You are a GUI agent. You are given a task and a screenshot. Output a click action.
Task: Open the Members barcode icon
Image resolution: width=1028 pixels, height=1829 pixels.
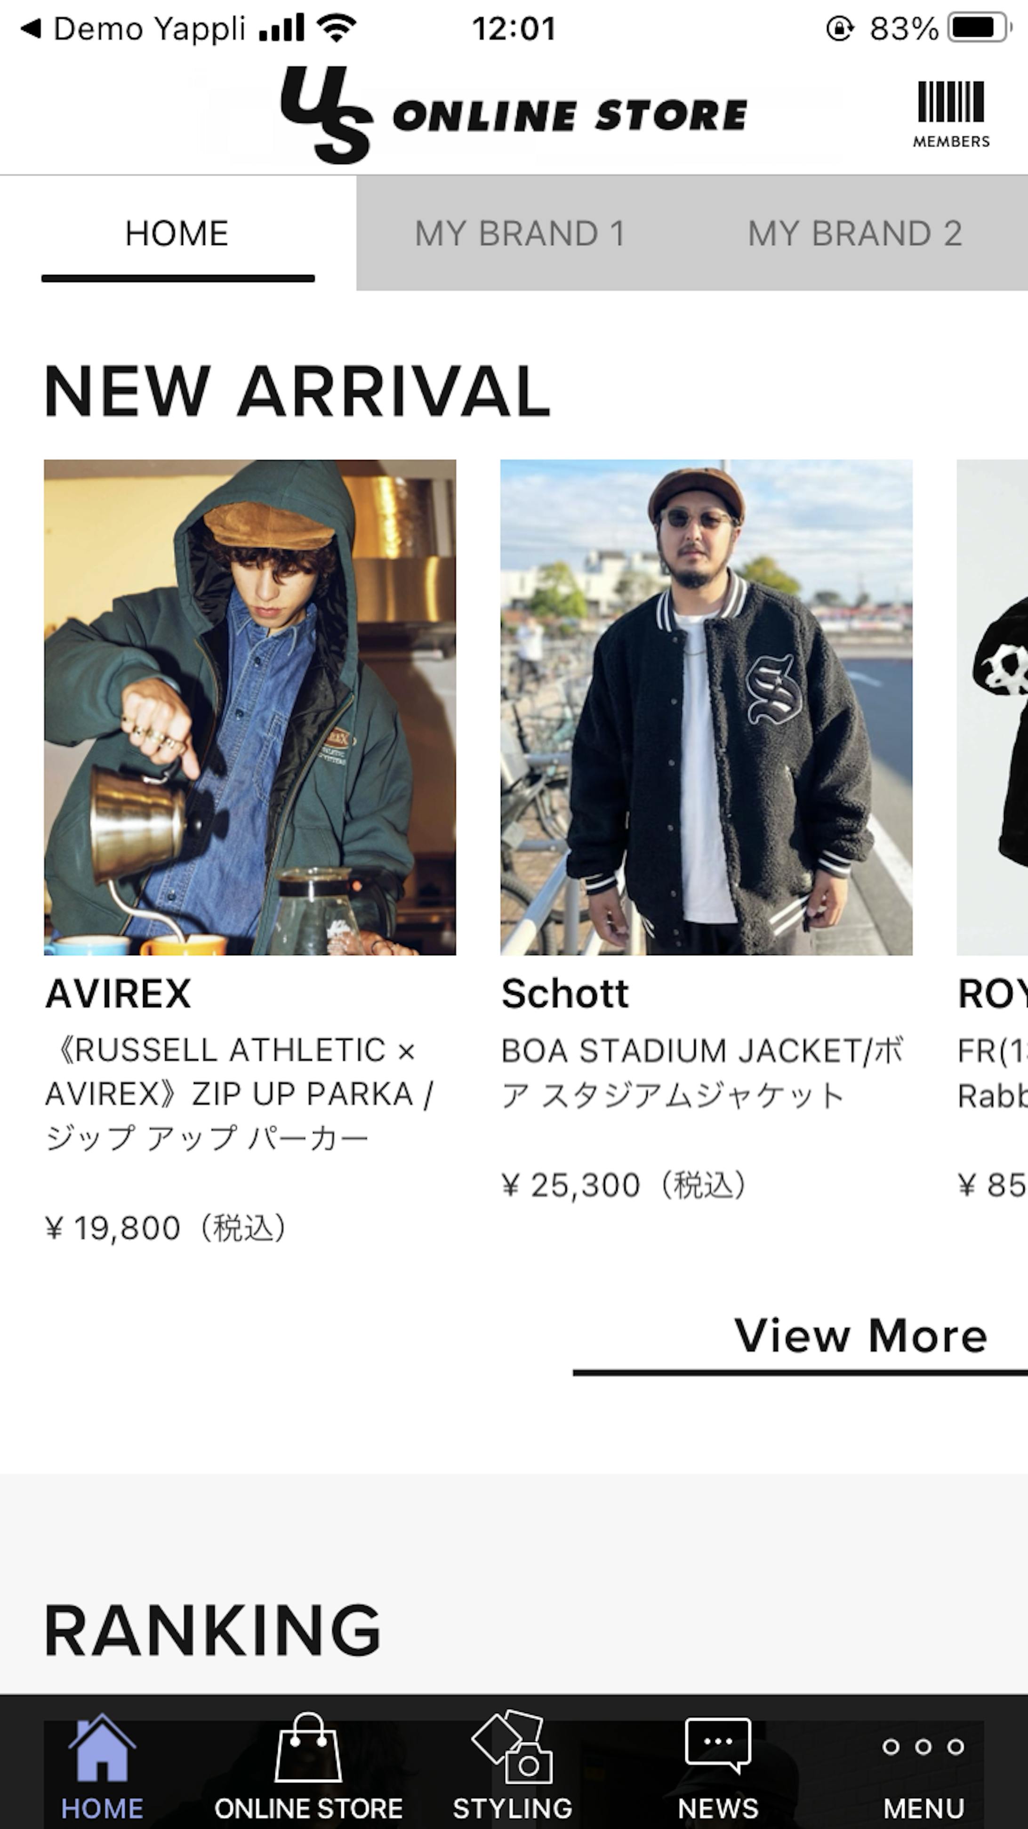coord(951,113)
